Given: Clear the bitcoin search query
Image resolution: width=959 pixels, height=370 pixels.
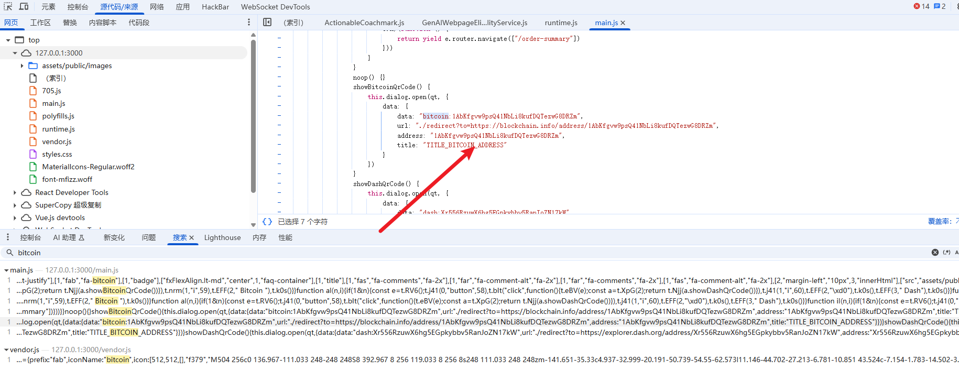Looking at the screenshot, I should coord(935,252).
